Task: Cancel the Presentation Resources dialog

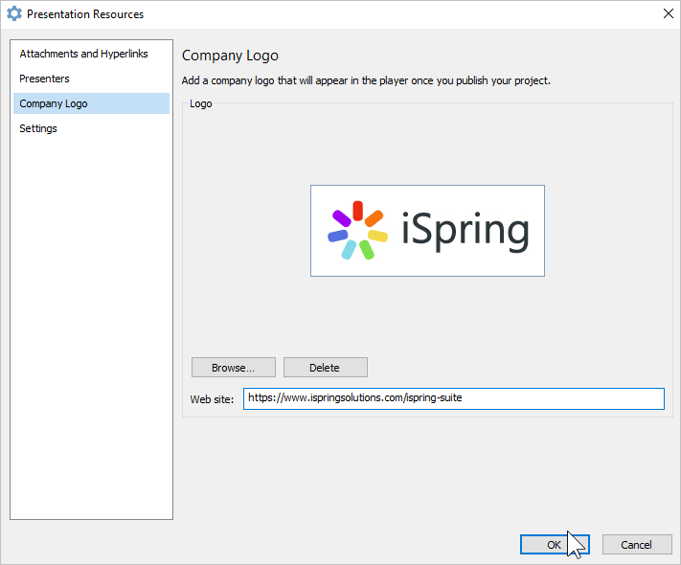Action: pos(637,545)
